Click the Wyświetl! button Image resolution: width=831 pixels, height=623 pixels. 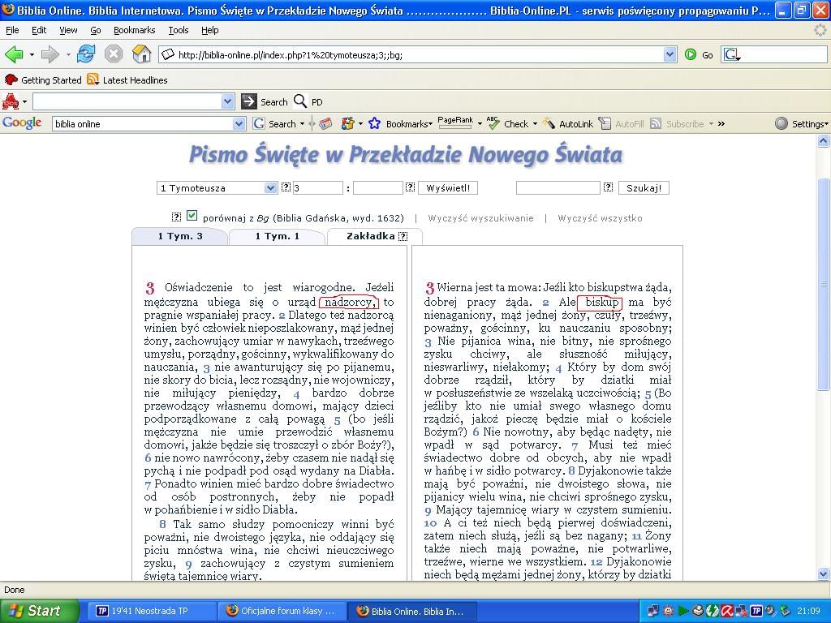tap(448, 188)
